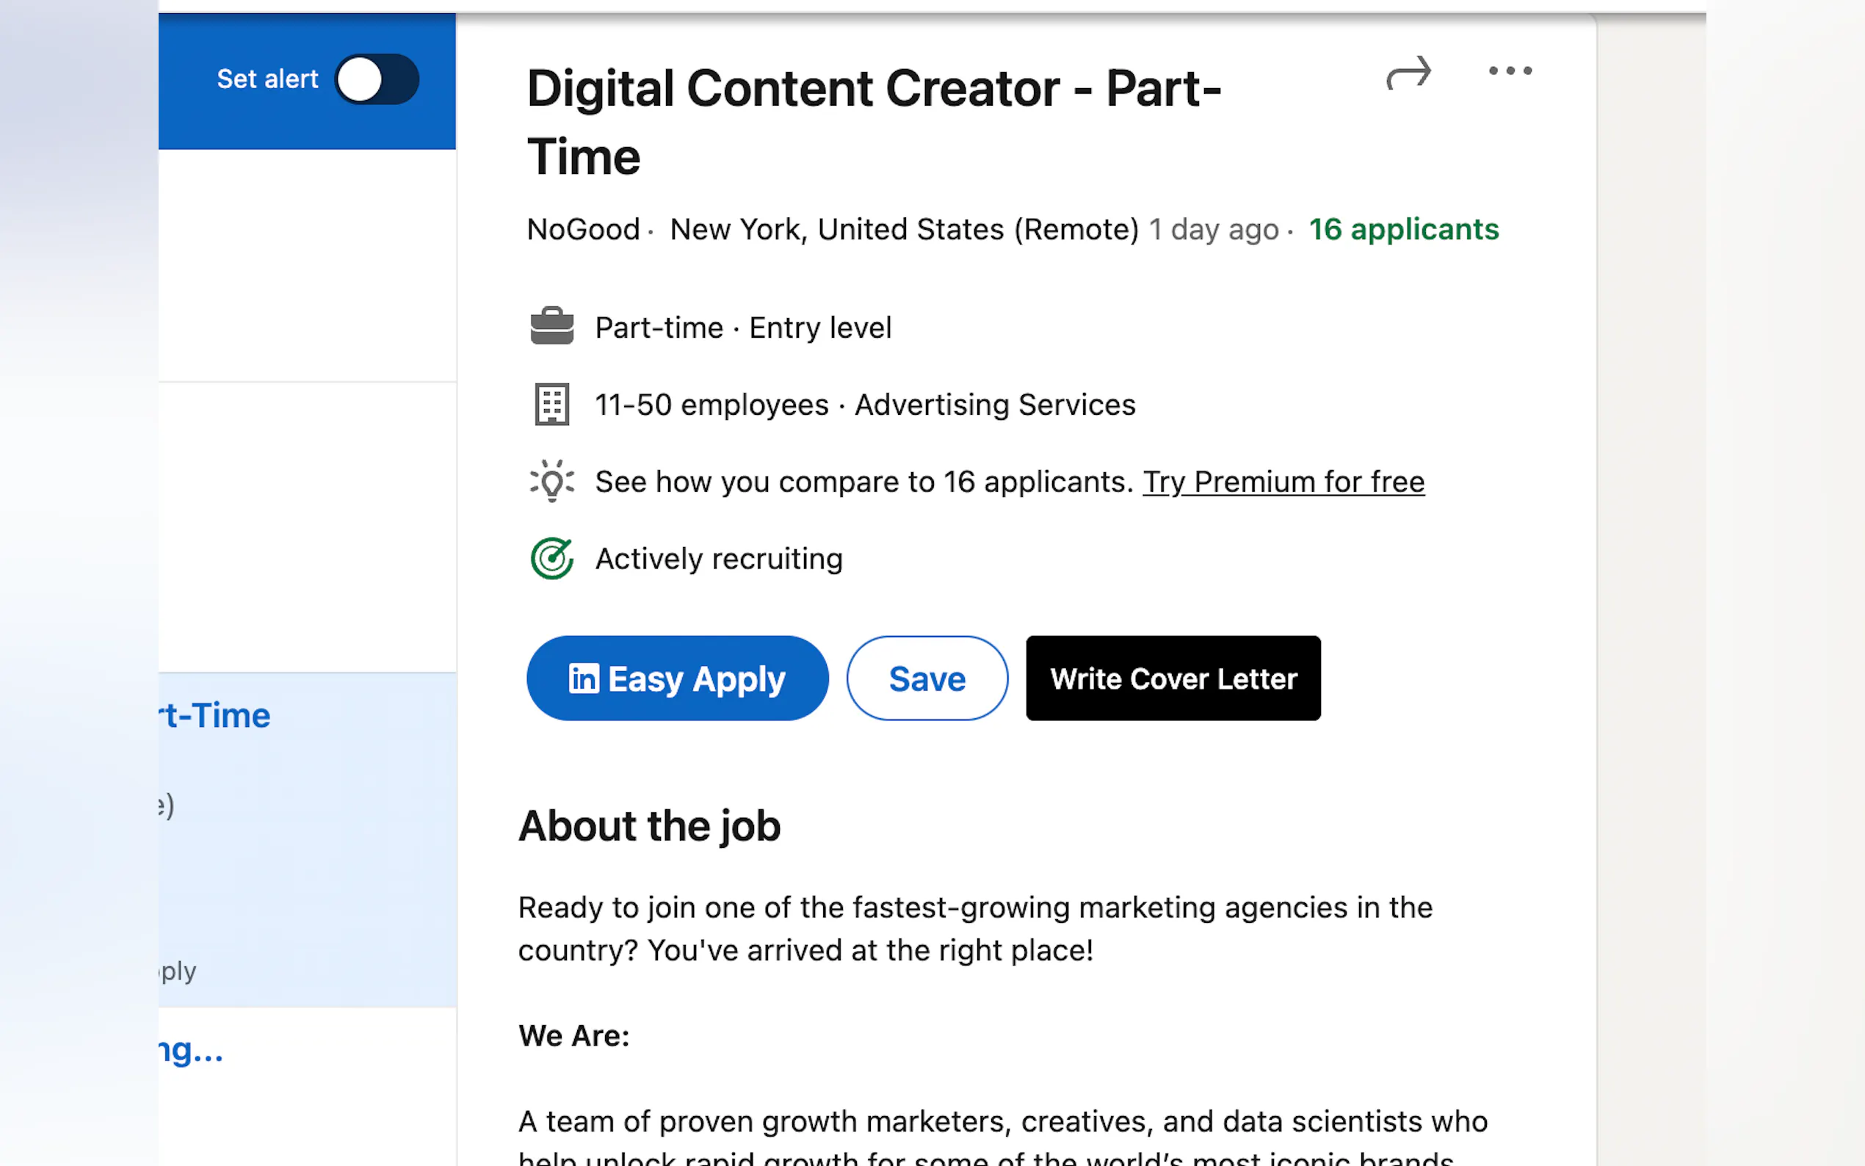Click the company building icon

click(x=552, y=404)
